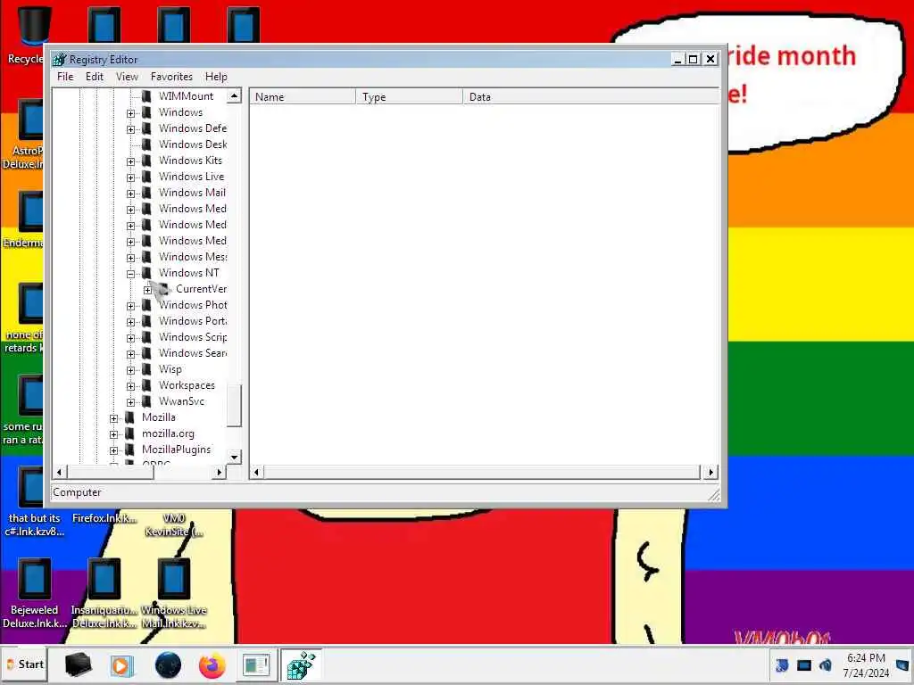
Task: Click the values pane scroll-right arrow
Action: click(710, 473)
